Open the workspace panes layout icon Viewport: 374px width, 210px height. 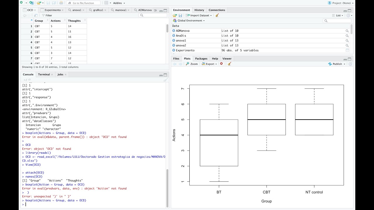106,3
